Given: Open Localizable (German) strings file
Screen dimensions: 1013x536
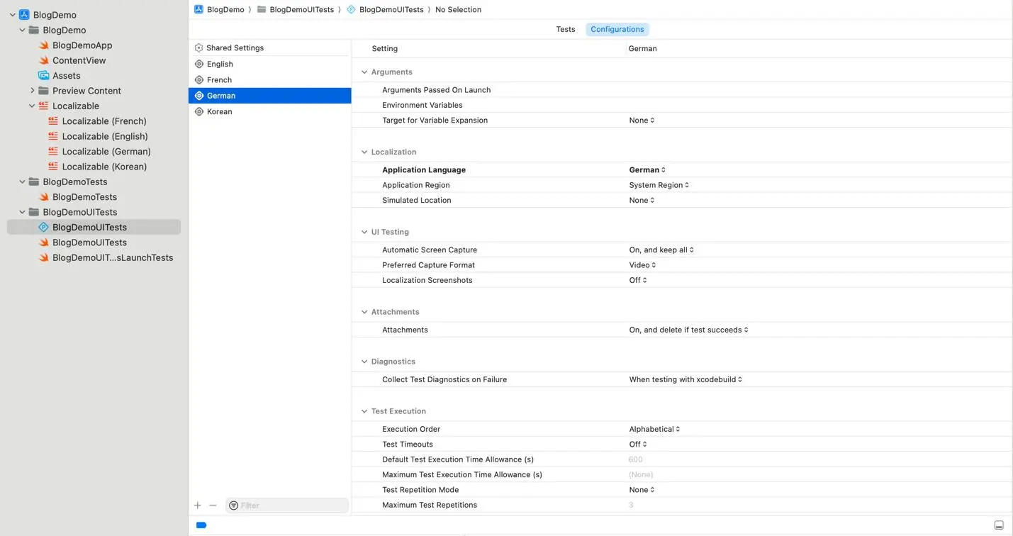Looking at the screenshot, I should point(106,151).
